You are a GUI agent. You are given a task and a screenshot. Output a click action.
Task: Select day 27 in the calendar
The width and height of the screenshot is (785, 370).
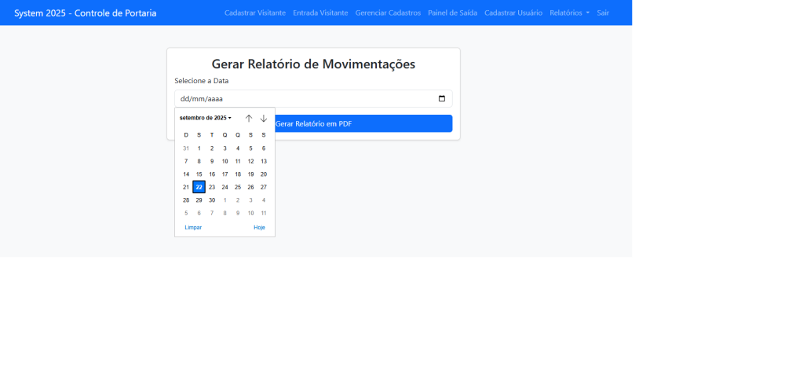[x=264, y=187]
